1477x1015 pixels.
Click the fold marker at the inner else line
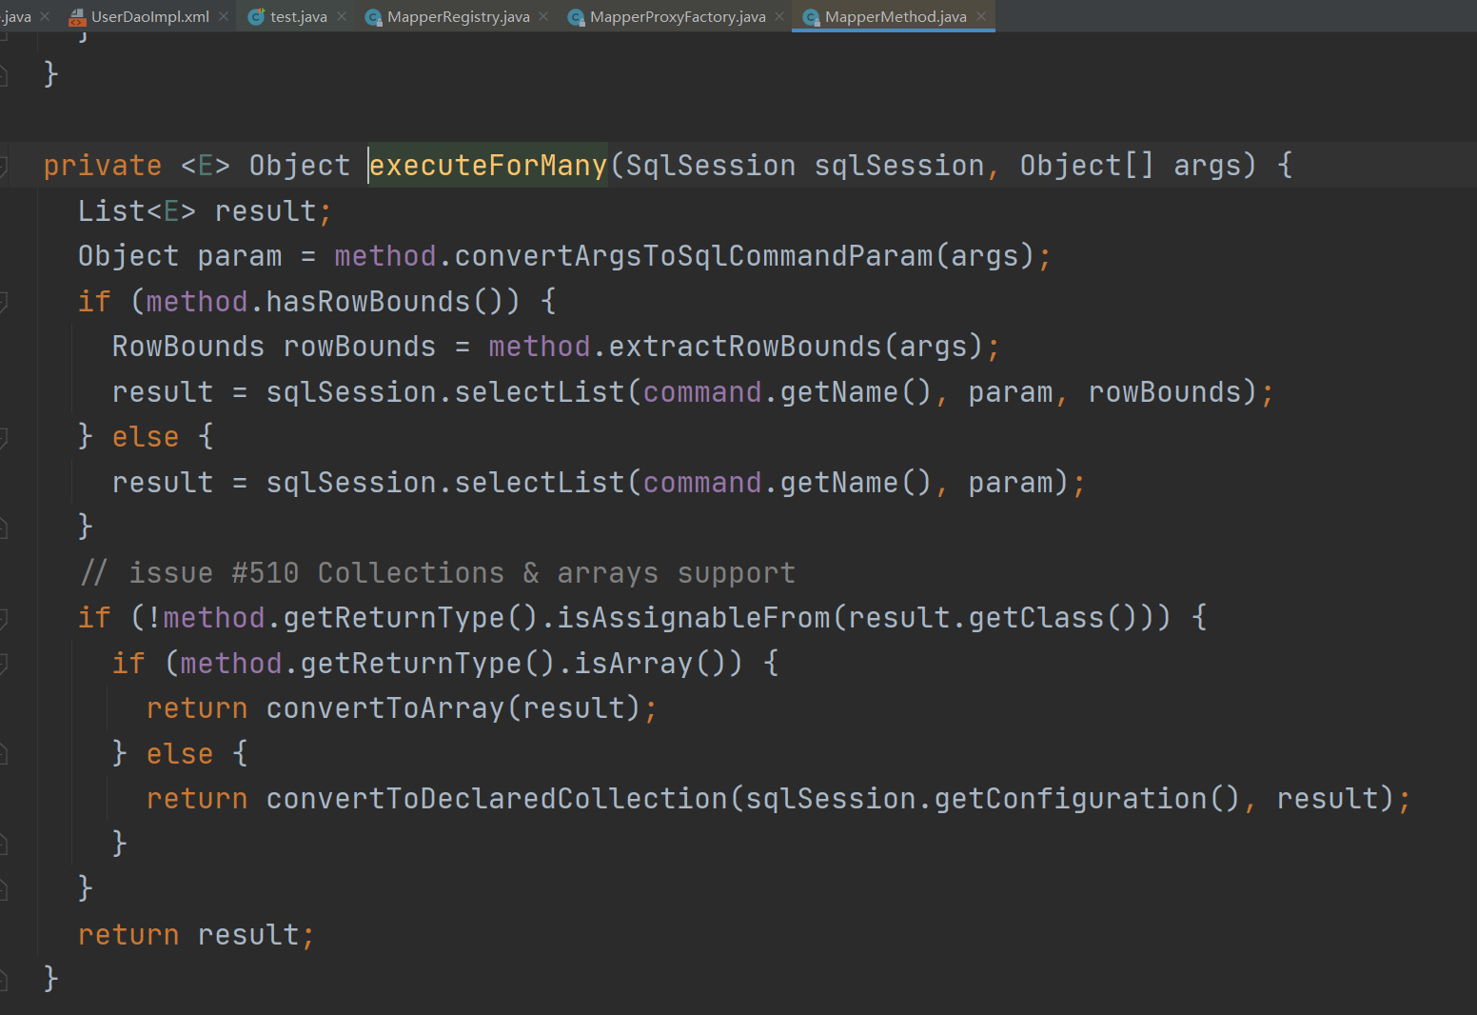(x=3, y=755)
